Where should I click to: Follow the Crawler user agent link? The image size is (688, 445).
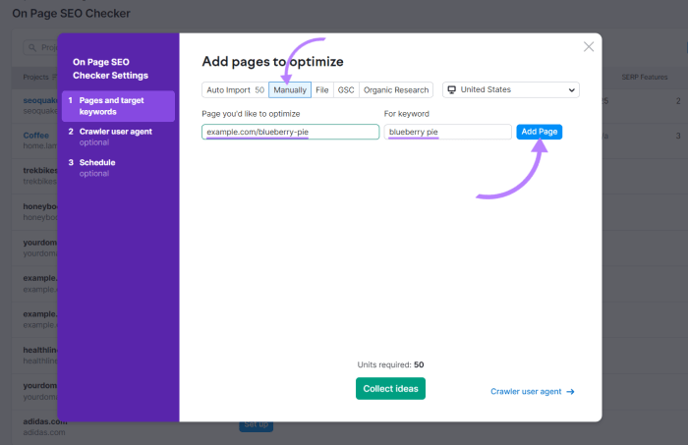pyautogui.click(x=533, y=392)
